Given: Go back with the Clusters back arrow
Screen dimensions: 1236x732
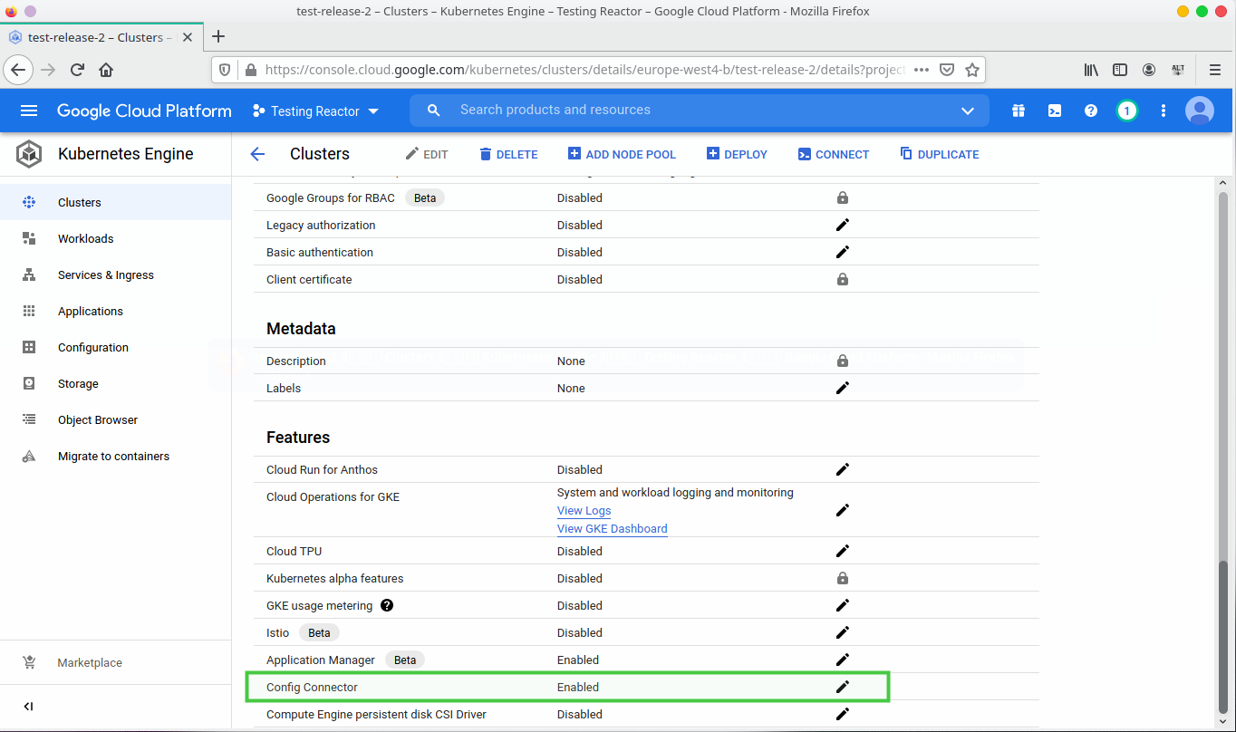Looking at the screenshot, I should (x=257, y=154).
